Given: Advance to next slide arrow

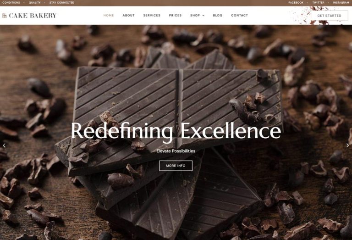Looking at the screenshot, I should [x=347, y=145].
